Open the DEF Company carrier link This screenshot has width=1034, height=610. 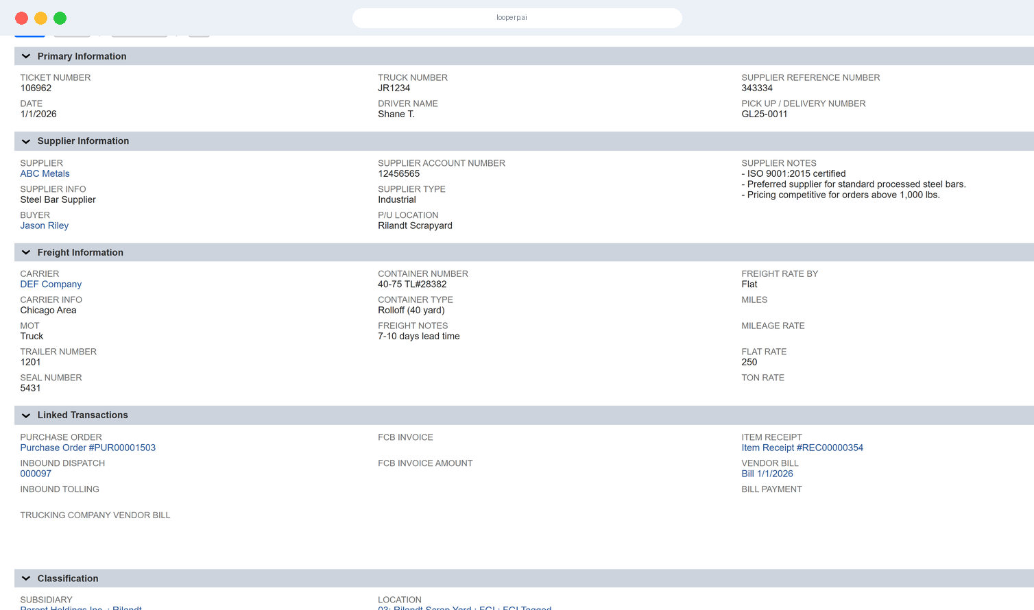[x=51, y=284]
